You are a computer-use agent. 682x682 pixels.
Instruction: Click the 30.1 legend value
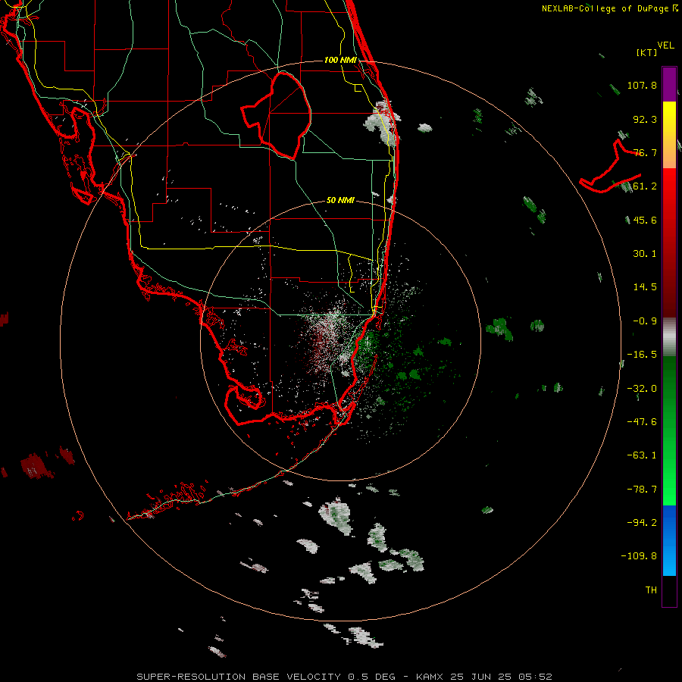point(645,254)
